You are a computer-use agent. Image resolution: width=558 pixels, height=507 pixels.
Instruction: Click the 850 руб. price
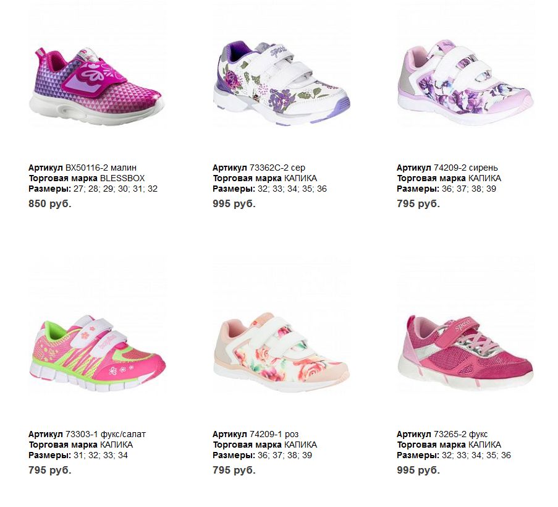50,204
